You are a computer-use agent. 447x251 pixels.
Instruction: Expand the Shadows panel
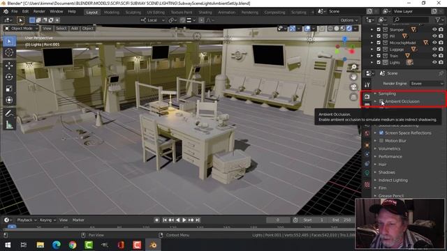(386, 172)
